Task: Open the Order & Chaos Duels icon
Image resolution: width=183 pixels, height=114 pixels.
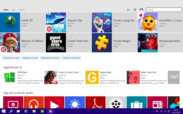Action: click(x=51, y=77)
